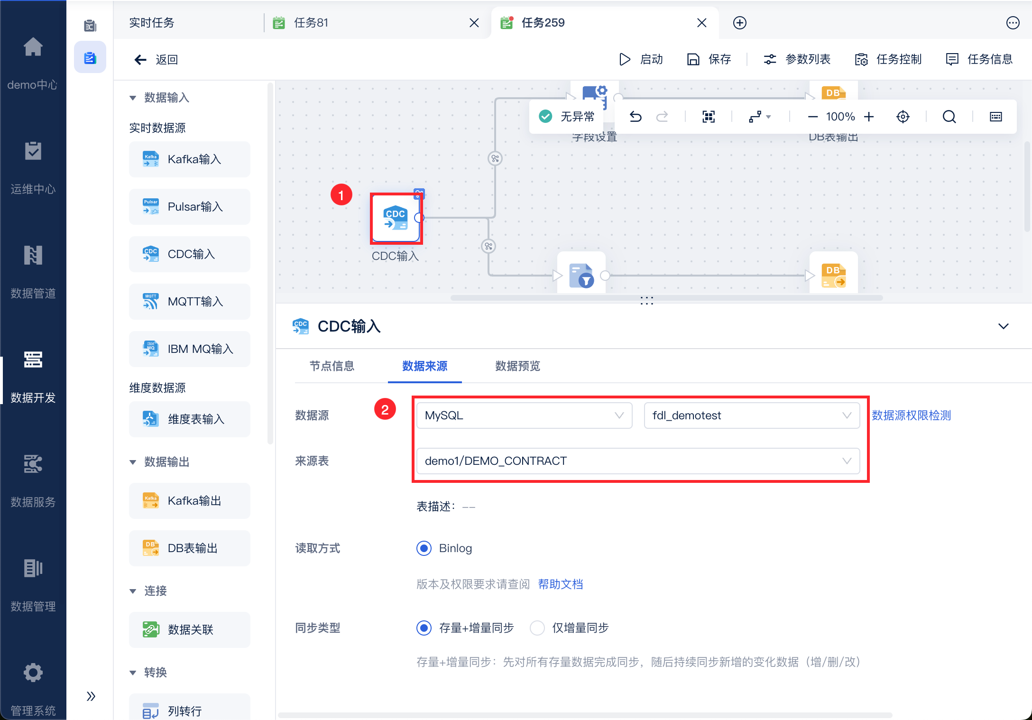Select 存量+增量同步 radio option
The height and width of the screenshot is (720, 1032).
(x=424, y=628)
